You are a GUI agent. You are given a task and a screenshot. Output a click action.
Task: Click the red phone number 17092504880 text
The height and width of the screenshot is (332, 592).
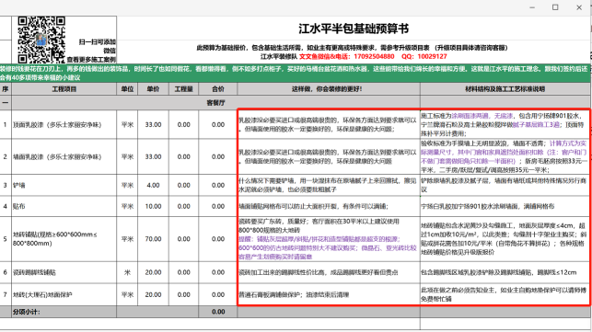tap(374, 57)
